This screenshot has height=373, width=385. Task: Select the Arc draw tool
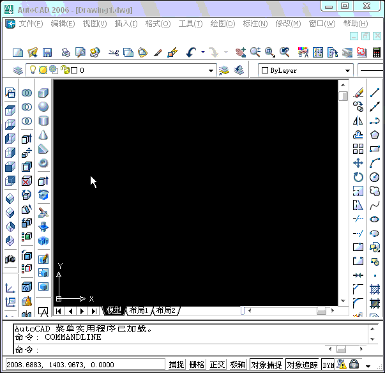[x=375, y=164]
